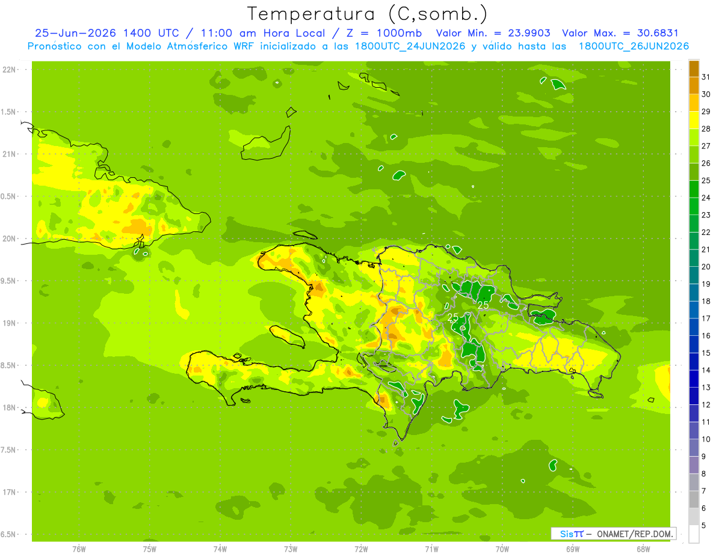The width and height of the screenshot is (722, 557).
Task: Click the '71W' longitude axis label
Action: pos(431,549)
